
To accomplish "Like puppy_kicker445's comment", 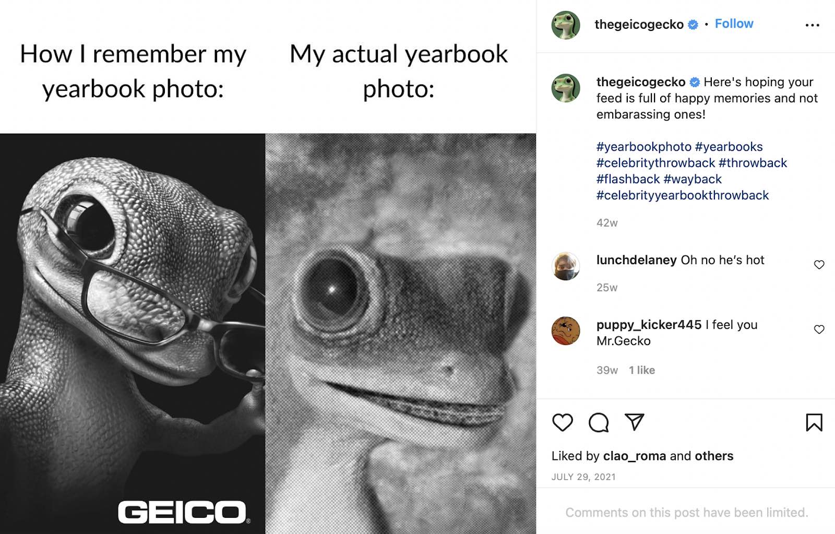I will (x=819, y=329).
